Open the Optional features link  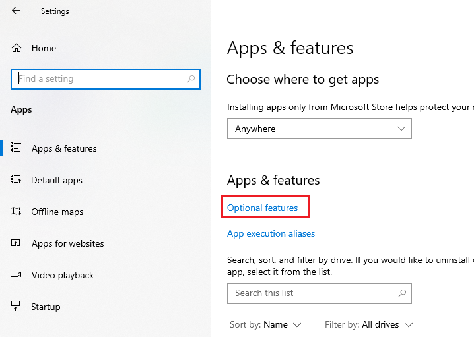[x=262, y=208]
